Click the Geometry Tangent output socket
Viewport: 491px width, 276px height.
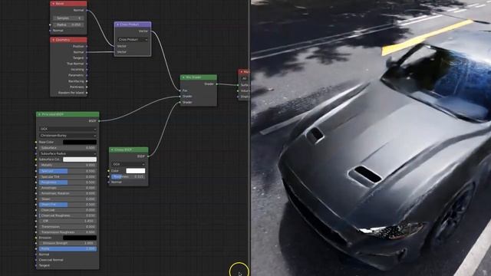click(87, 58)
